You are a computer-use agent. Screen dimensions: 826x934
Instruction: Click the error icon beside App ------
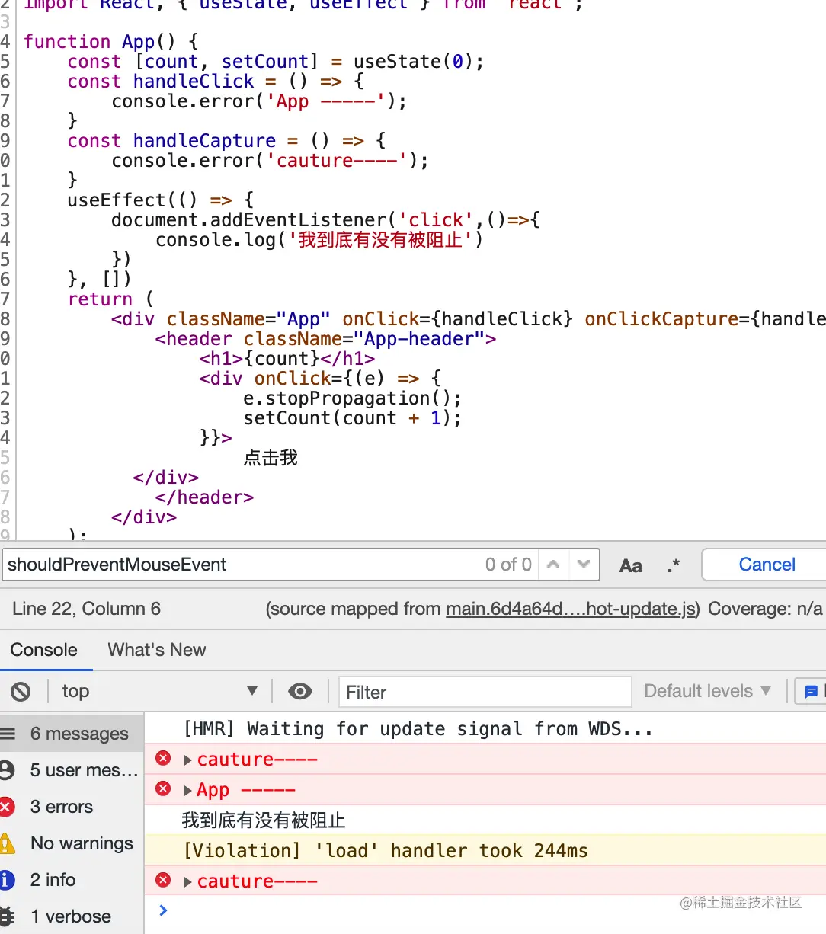[163, 788]
